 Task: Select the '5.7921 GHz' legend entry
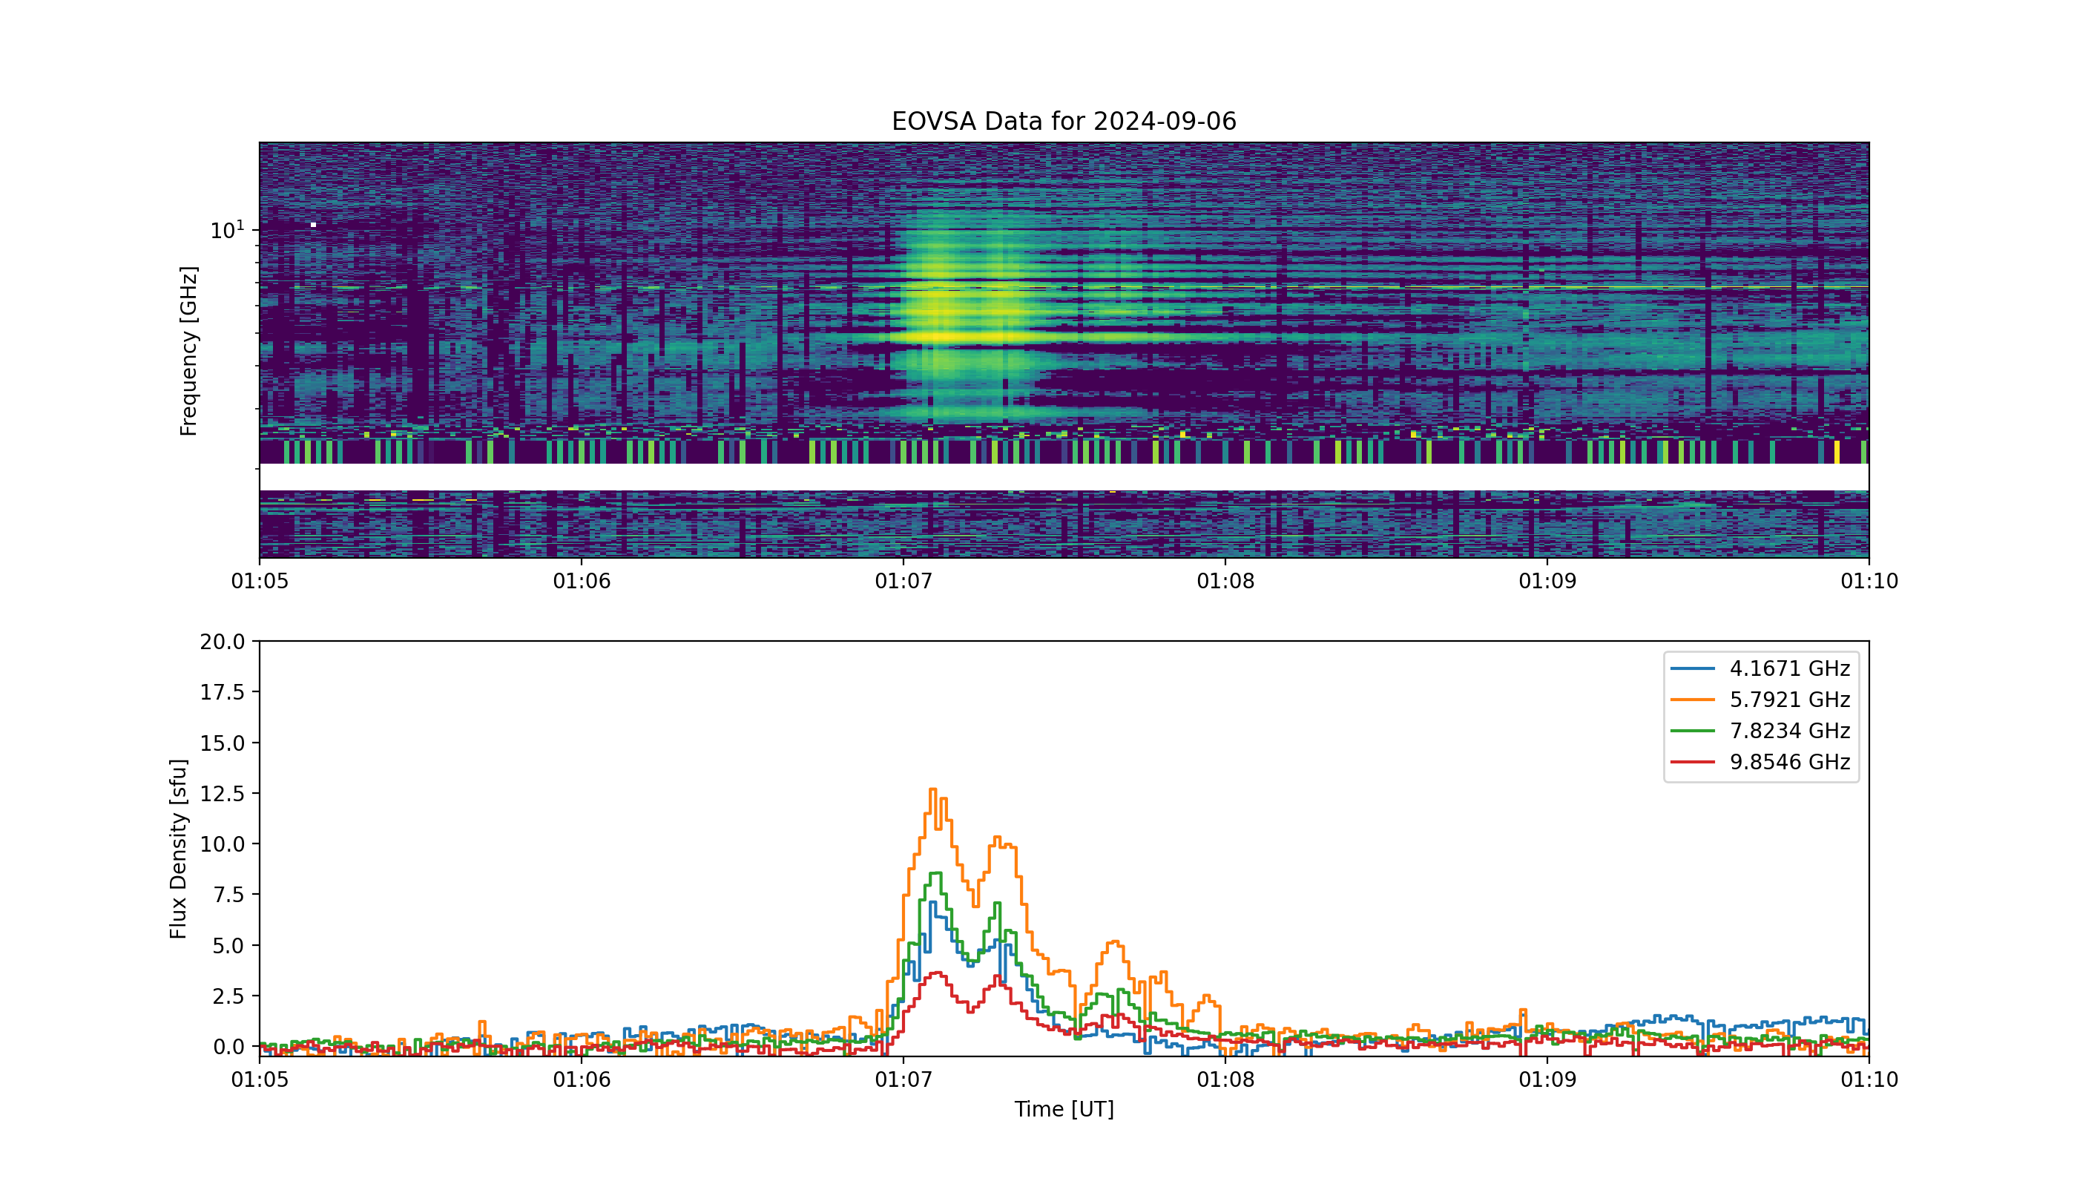point(1761,700)
